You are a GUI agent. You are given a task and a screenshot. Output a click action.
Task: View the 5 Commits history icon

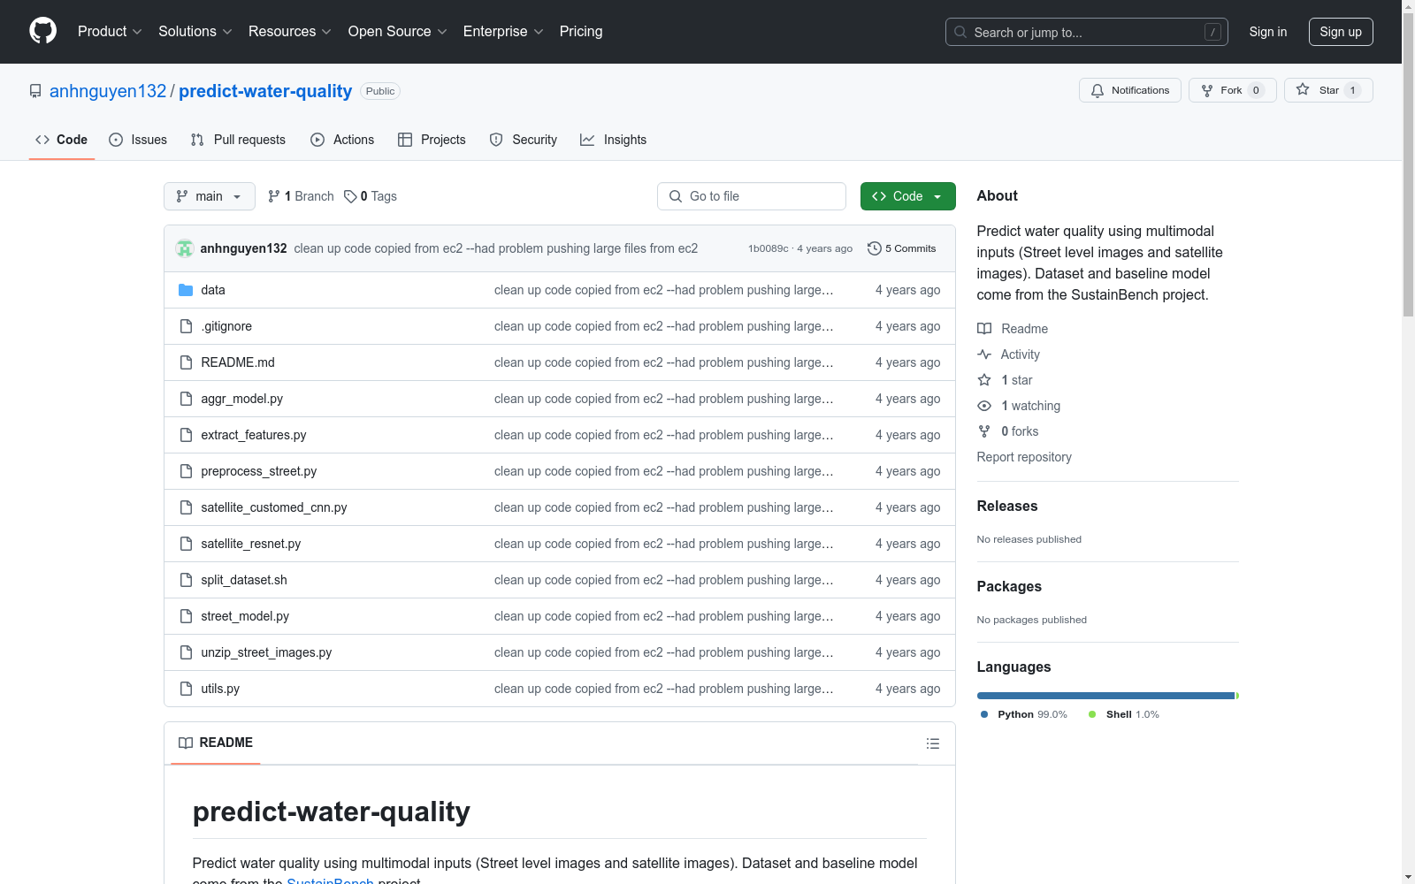click(x=876, y=248)
